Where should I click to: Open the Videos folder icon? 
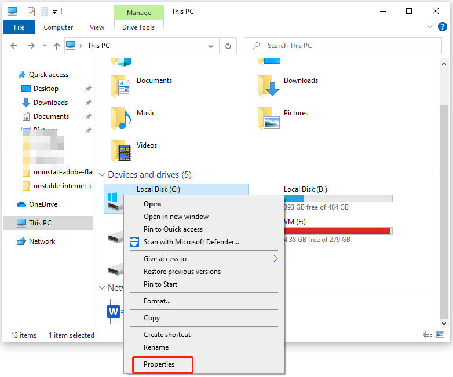pos(121,150)
